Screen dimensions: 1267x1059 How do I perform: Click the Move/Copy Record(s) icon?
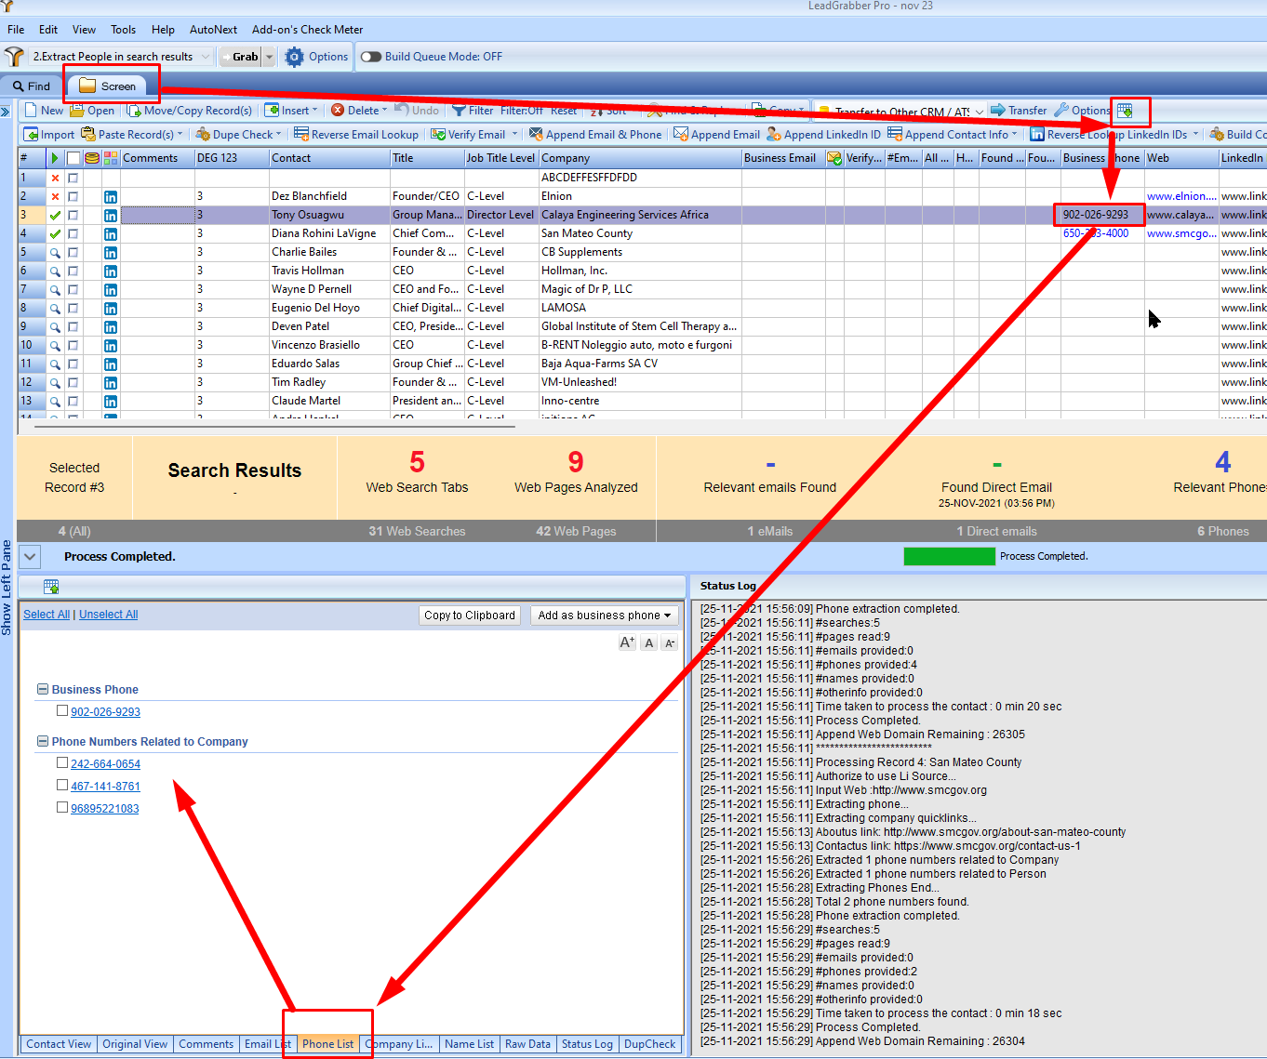pyautogui.click(x=134, y=111)
